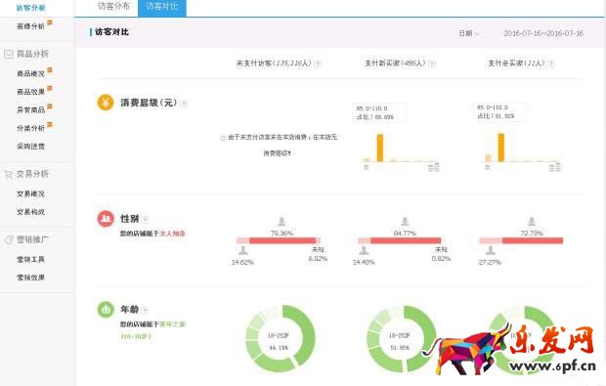
Task: Open 交易概况 sidebar item
Action: point(30,193)
